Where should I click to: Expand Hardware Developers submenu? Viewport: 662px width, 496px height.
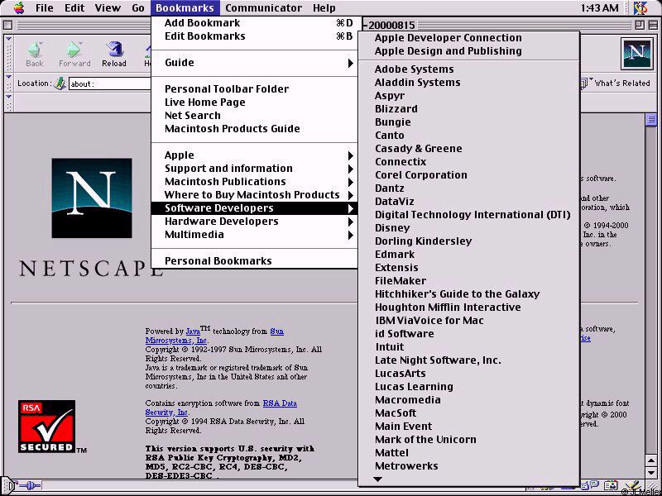point(254,222)
